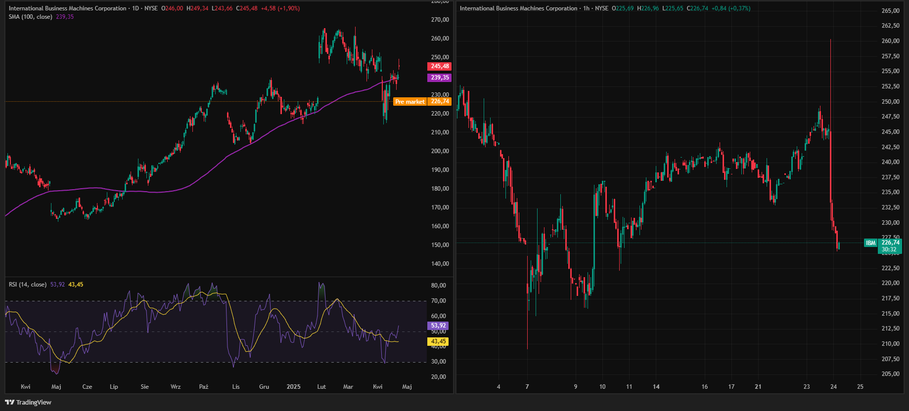The height and width of the screenshot is (411, 909).
Task: Click the 'Wrz' month on the daily time axis
Action: tap(176, 387)
